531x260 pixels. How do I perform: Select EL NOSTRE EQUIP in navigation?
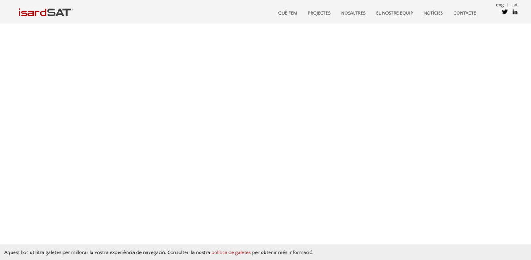point(394,13)
